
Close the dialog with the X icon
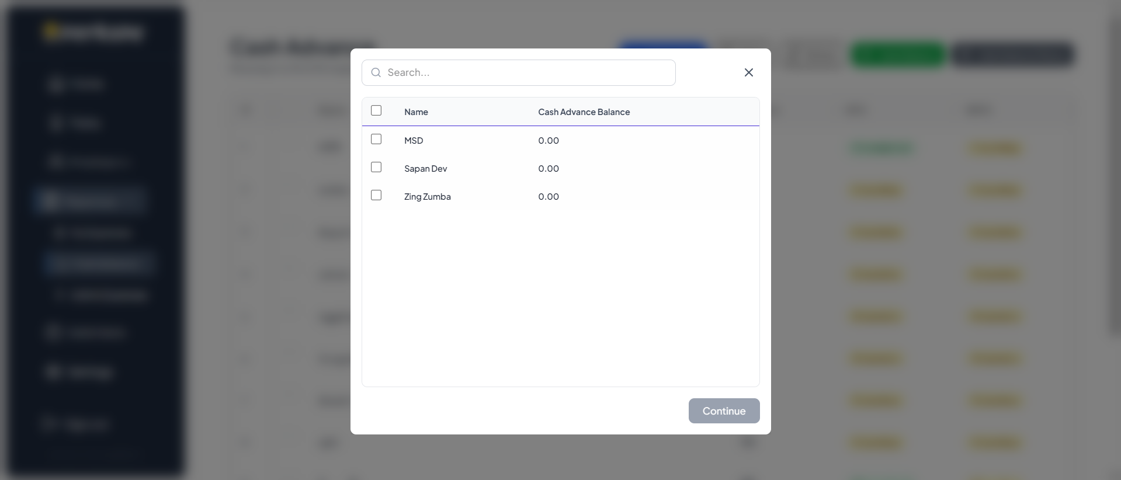tap(748, 72)
